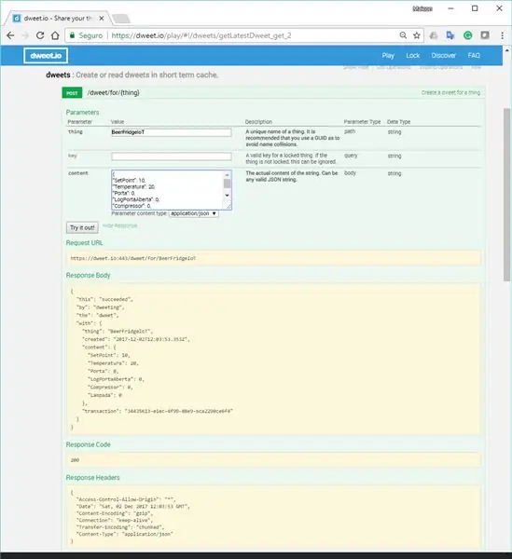512x559 pixels.
Task: Click the "Lampada": 0 line in response body
Action: click(x=104, y=395)
